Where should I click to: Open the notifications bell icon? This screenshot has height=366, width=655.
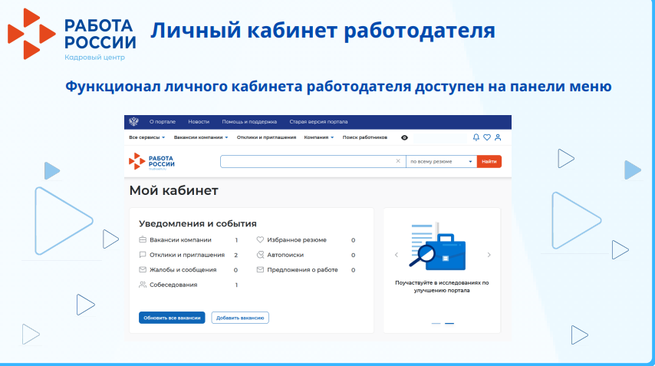pos(476,137)
